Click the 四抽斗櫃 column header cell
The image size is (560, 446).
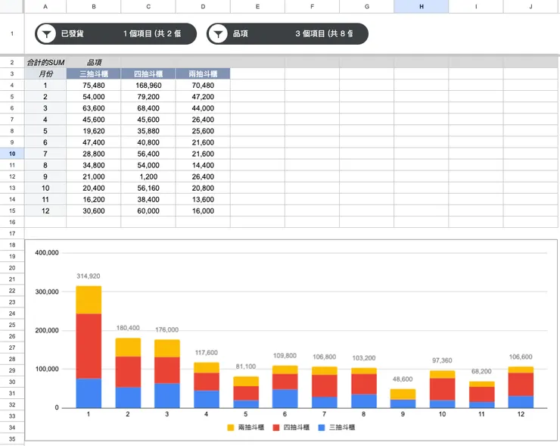(148, 74)
